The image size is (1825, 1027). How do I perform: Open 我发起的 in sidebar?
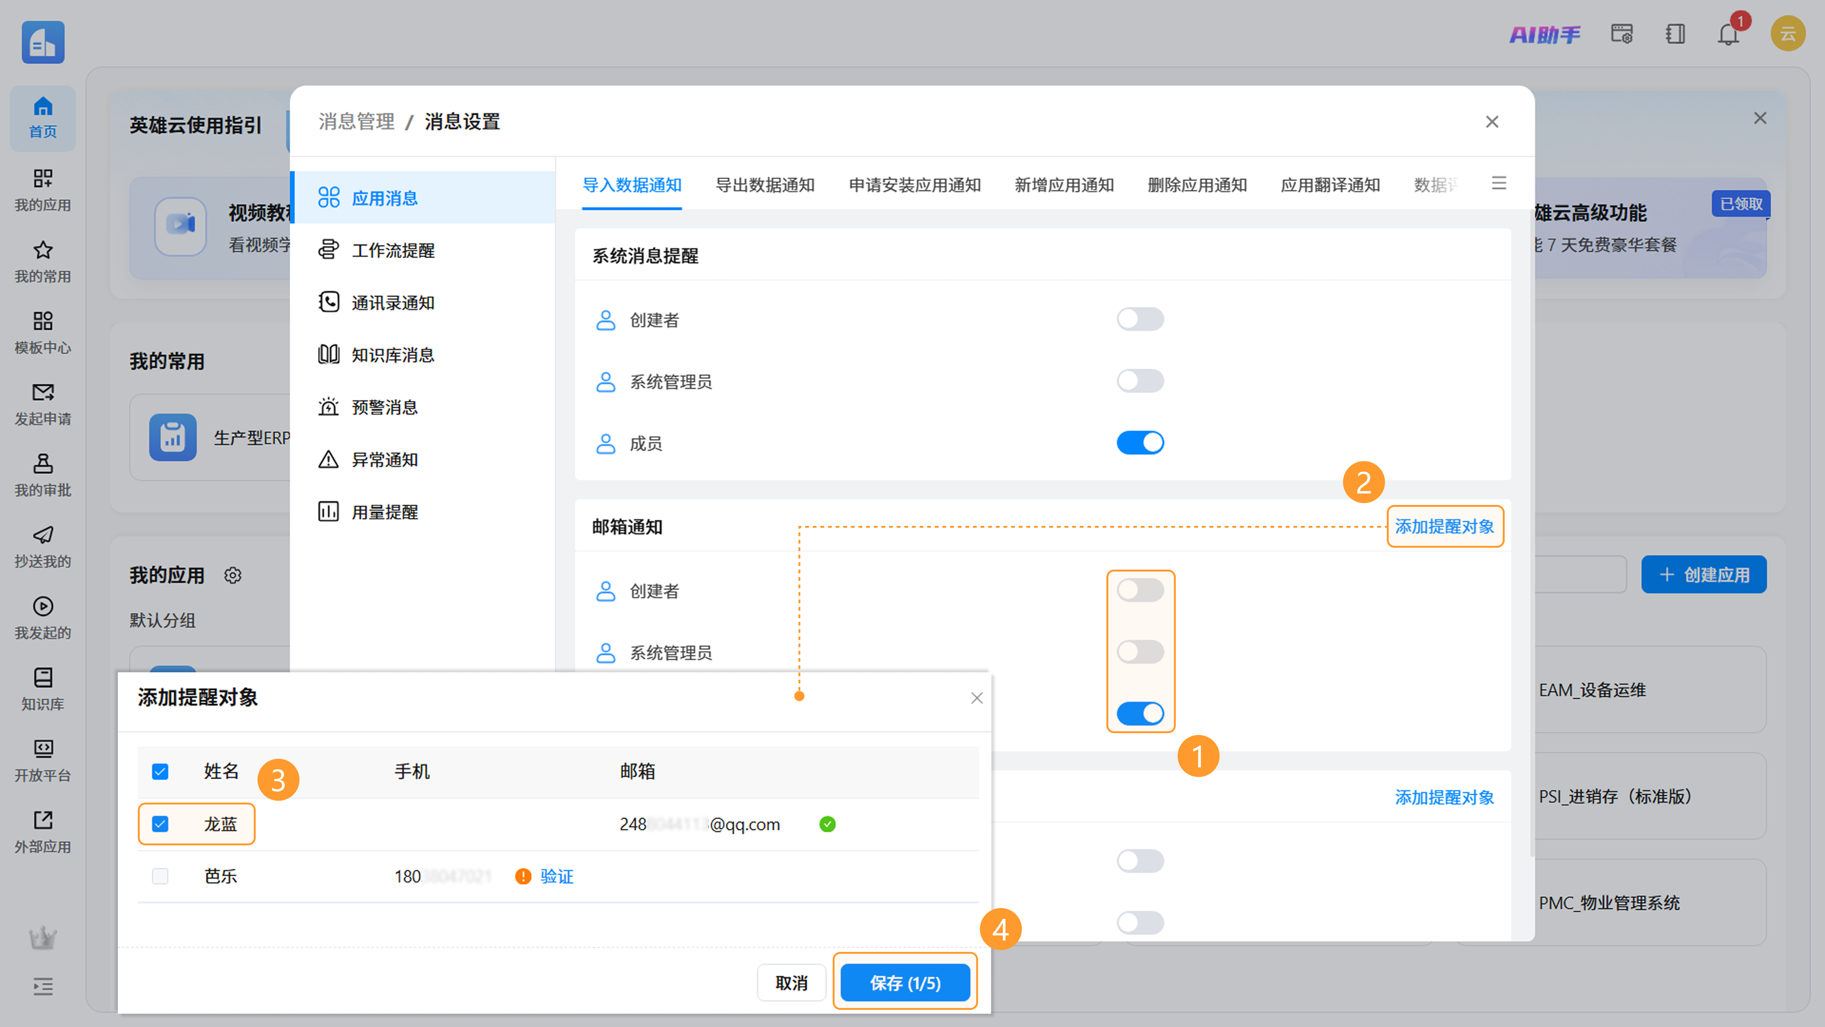click(x=42, y=618)
